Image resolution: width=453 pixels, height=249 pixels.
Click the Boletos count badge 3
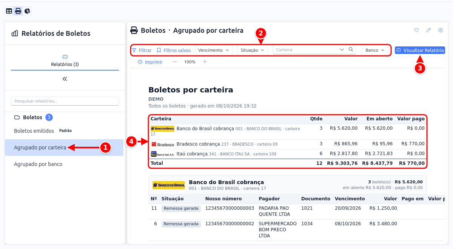[x=49, y=117]
